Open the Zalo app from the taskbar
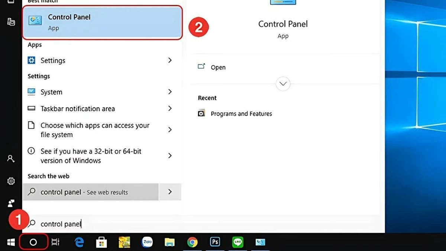 point(147,242)
